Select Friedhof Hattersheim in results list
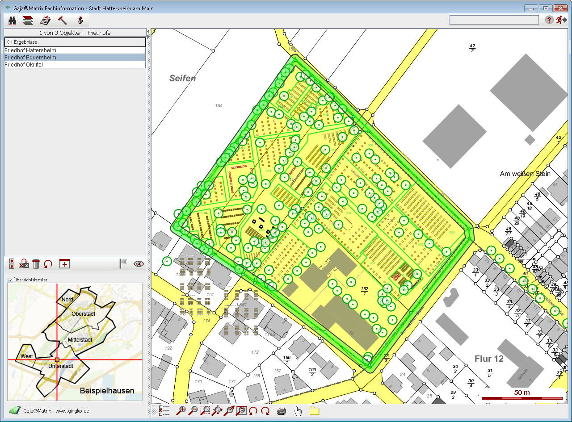The height and width of the screenshot is (422, 572). tap(30, 50)
